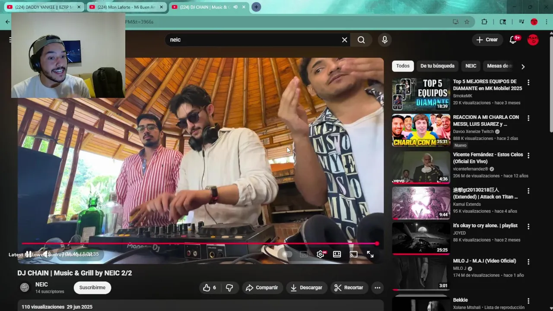
Task: Enter fullscreen in the video player
Action: 370,254
